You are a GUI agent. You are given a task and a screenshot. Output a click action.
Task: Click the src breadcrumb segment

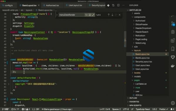22,10
